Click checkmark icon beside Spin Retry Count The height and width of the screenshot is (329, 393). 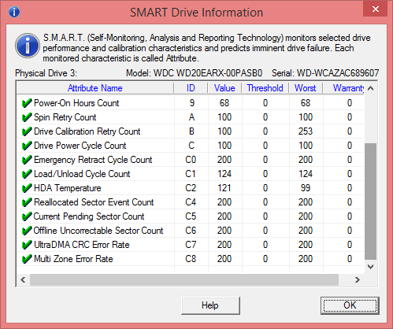point(27,117)
